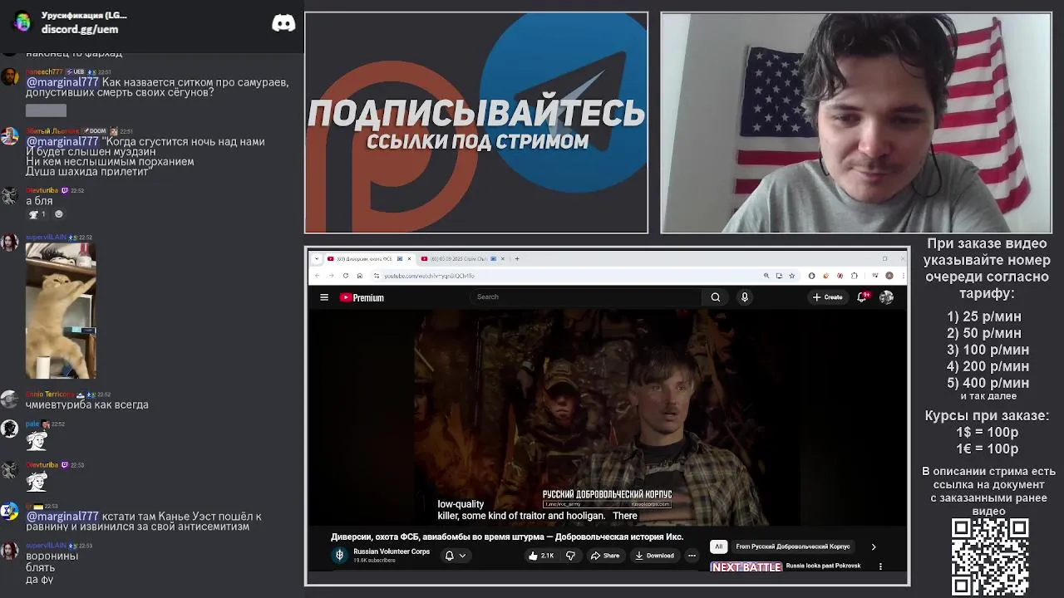Open a new browser tab
This screenshot has height=598, width=1064.
pyautogui.click(x=517, y=258)
